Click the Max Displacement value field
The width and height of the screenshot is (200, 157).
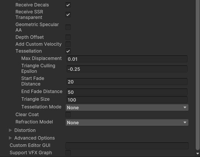click(127, 59)
